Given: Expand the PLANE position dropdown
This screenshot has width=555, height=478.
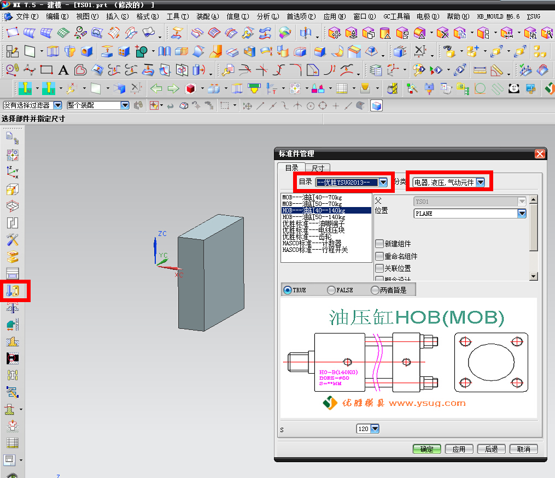Looking at the screenshot, I should 522,214.
